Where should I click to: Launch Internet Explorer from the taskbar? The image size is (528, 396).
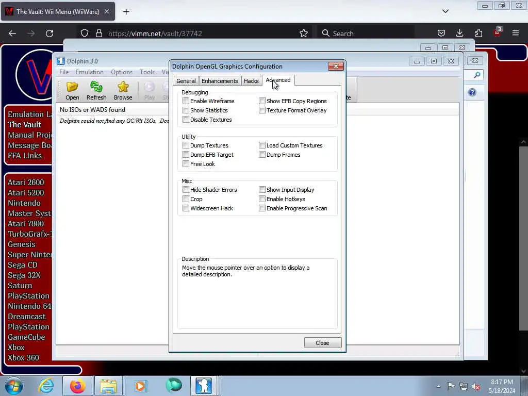pyautogui.click(x=46, y=386)
